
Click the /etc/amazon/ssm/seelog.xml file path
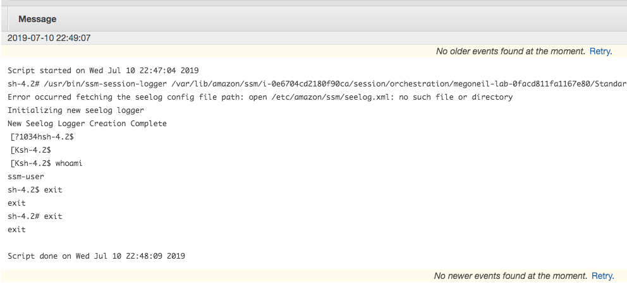[x=323, y=97]
